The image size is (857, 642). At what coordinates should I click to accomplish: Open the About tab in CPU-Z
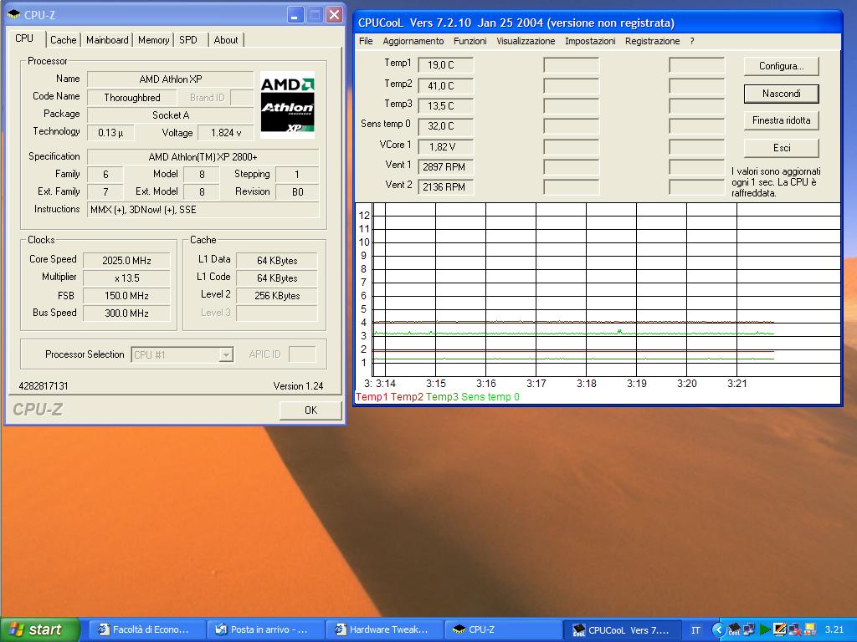click(226, 40)
